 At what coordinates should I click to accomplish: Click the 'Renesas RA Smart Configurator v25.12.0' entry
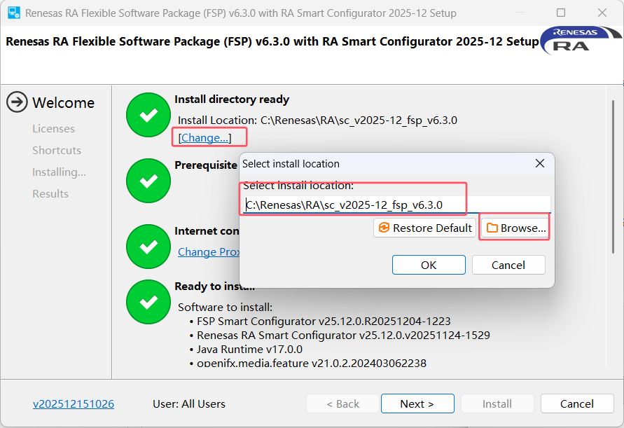tap(343, 336)
